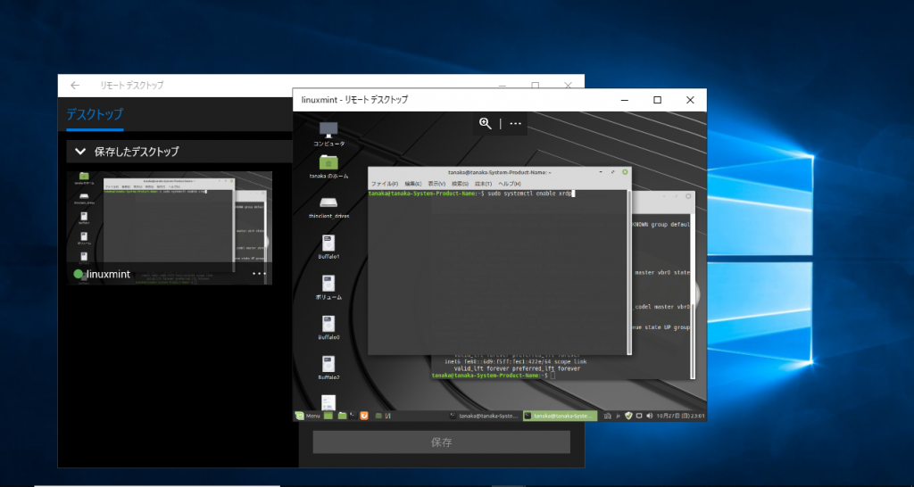The width and height of the screenshot is (914, 487).
Task: Select the Buffalo1 drive icon
Action: click(x=328, y=247)
